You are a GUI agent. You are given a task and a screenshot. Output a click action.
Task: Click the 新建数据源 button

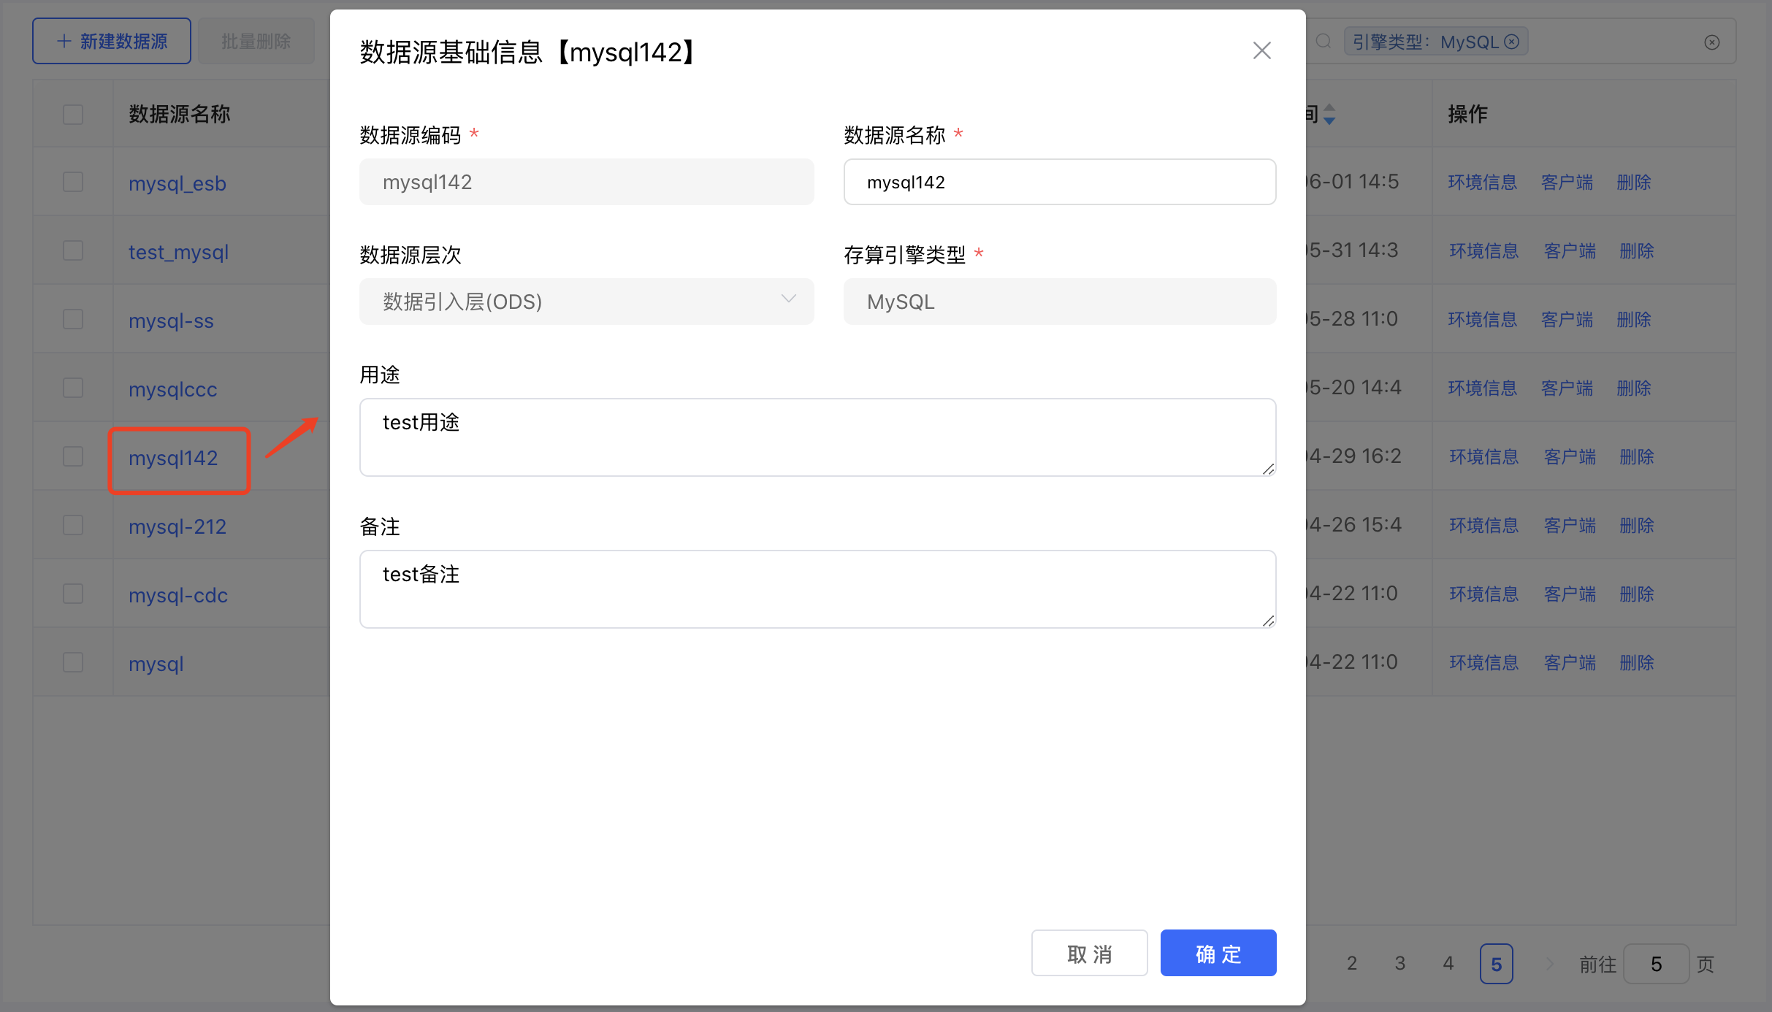click(x=112, y=42)
